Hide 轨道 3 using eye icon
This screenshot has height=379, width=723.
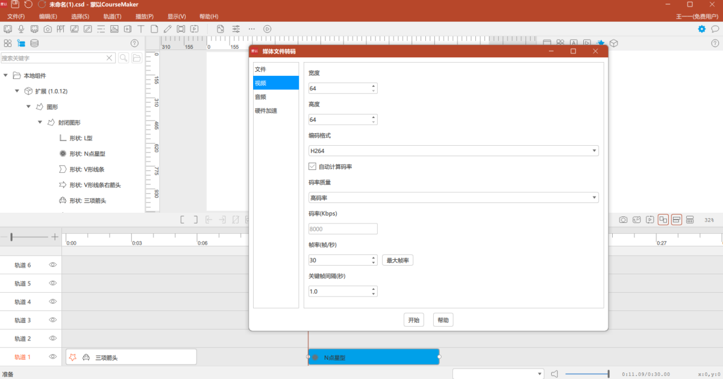52,320
